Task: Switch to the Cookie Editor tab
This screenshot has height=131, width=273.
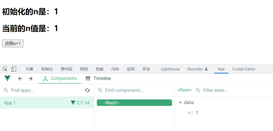Action: [244, 69]
